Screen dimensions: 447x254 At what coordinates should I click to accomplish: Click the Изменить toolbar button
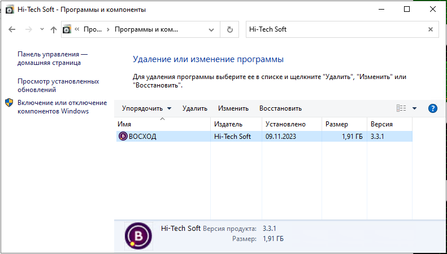pos(233,108)
